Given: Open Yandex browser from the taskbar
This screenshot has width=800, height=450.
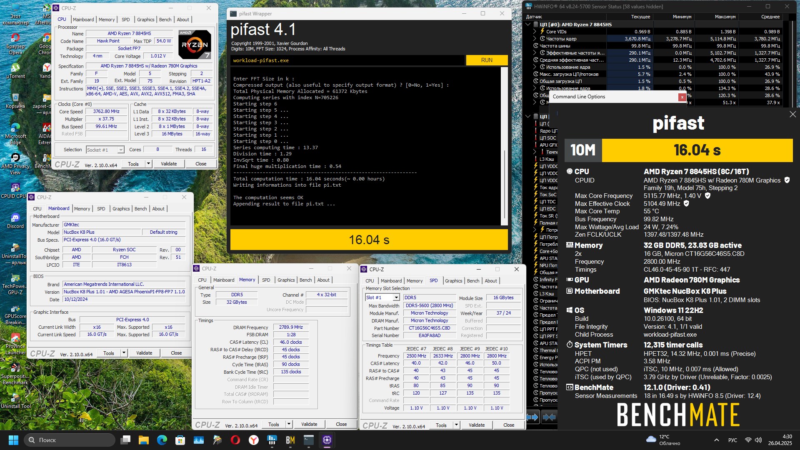Looking at the screenshot, I should (254, 440).
